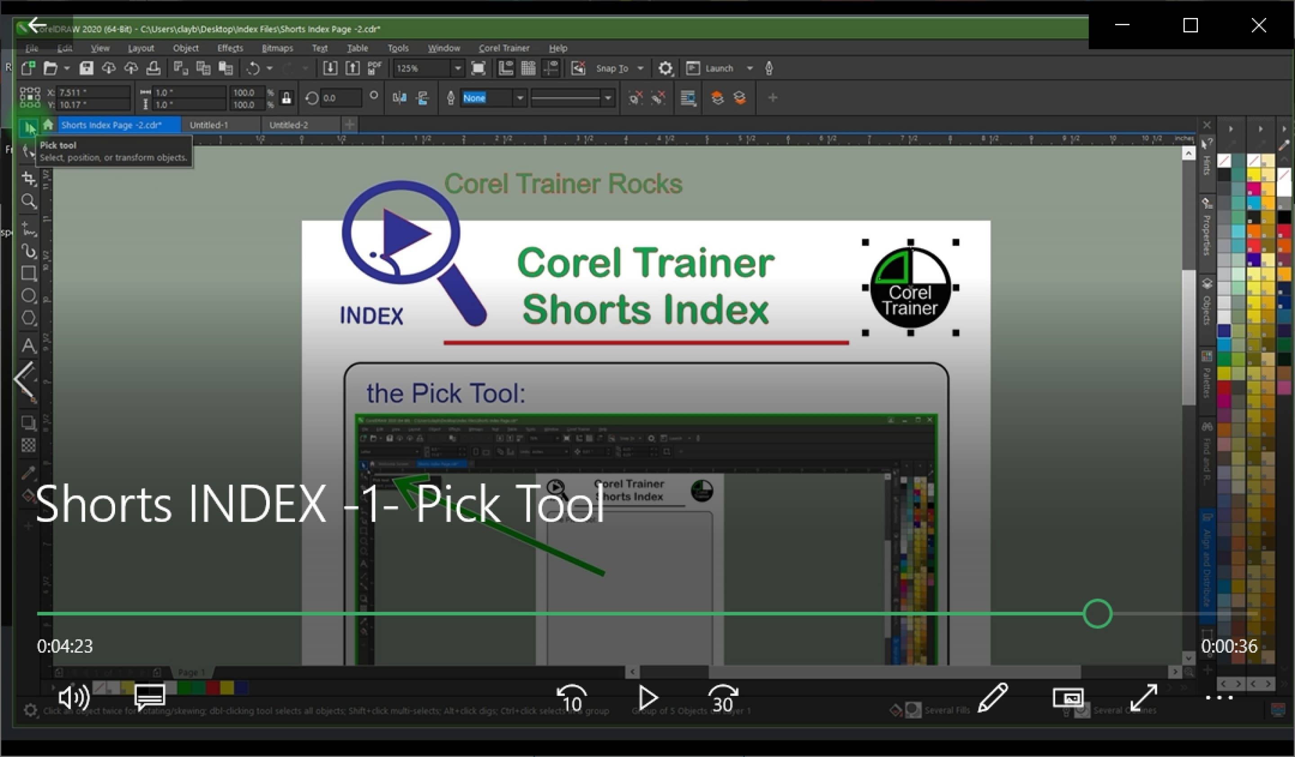1295x757 pixels.
Task: Click the New document icon
Action: [x=28, y=68]
